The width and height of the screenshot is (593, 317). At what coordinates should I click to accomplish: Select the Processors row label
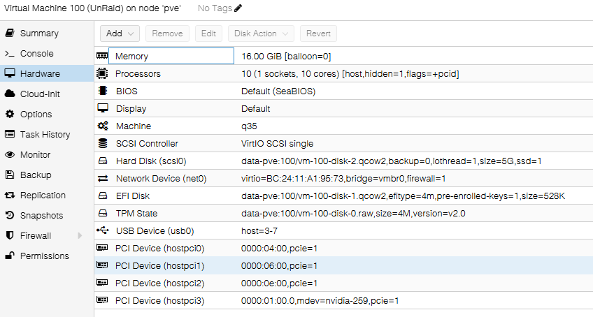pos(138,74)
